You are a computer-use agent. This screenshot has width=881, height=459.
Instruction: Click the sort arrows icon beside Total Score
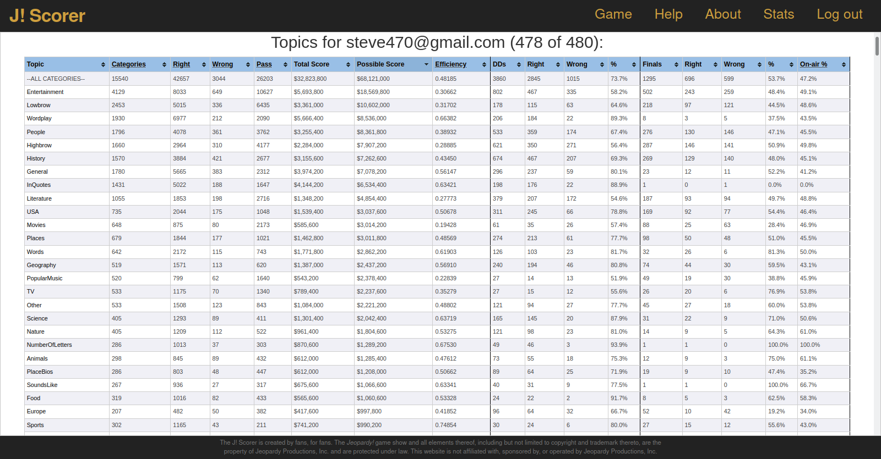coord(348,65)
